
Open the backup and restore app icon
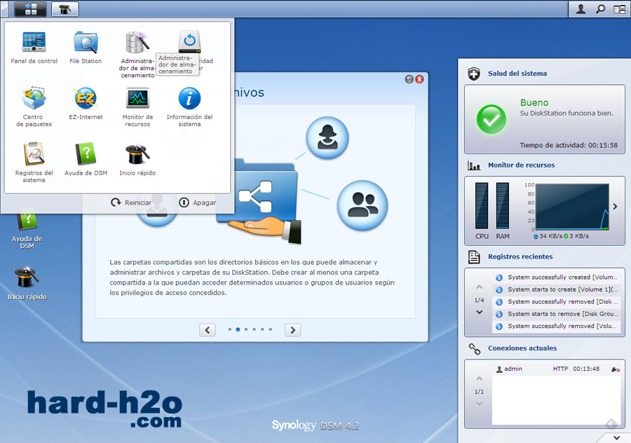pos(189,41)
